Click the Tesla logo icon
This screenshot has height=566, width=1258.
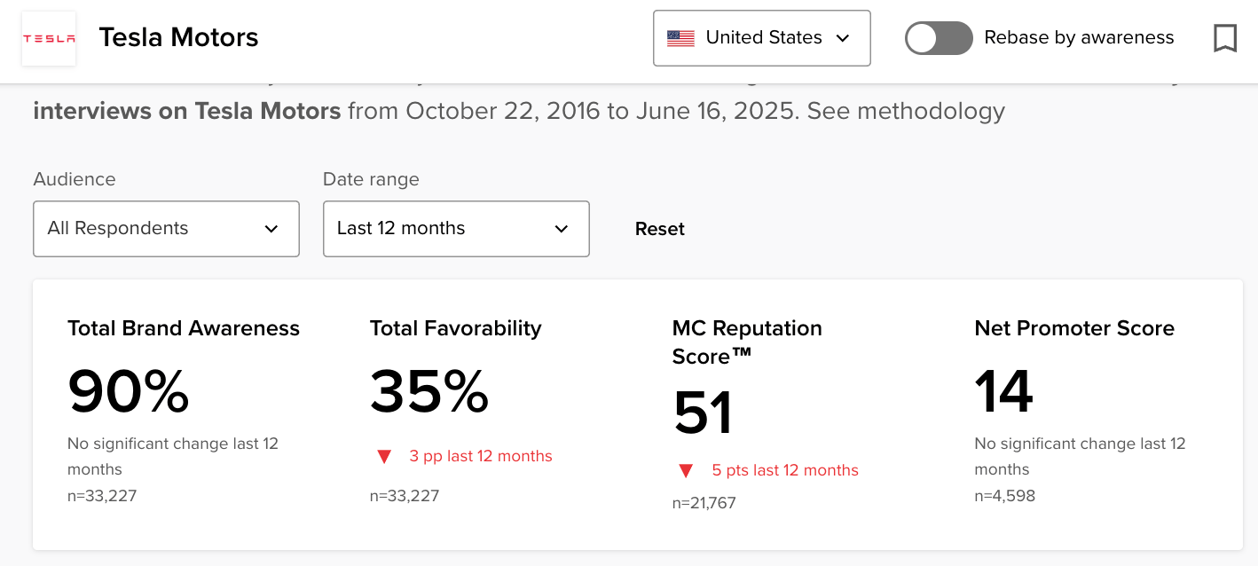(49, 38)
